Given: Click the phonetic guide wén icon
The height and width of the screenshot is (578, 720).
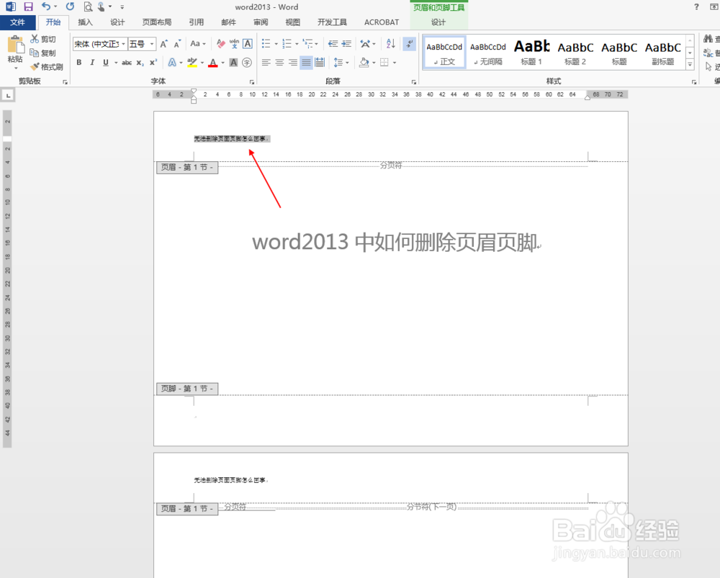Looking at the screenshot, I should click(234, 44).
